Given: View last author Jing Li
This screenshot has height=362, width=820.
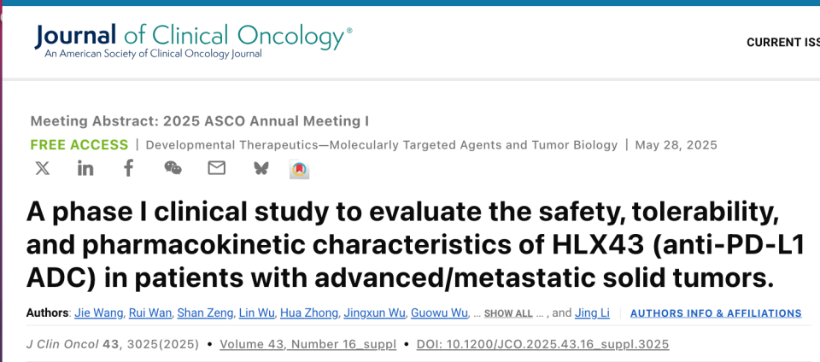Looking at the screenshot, I should pos(593,313).
